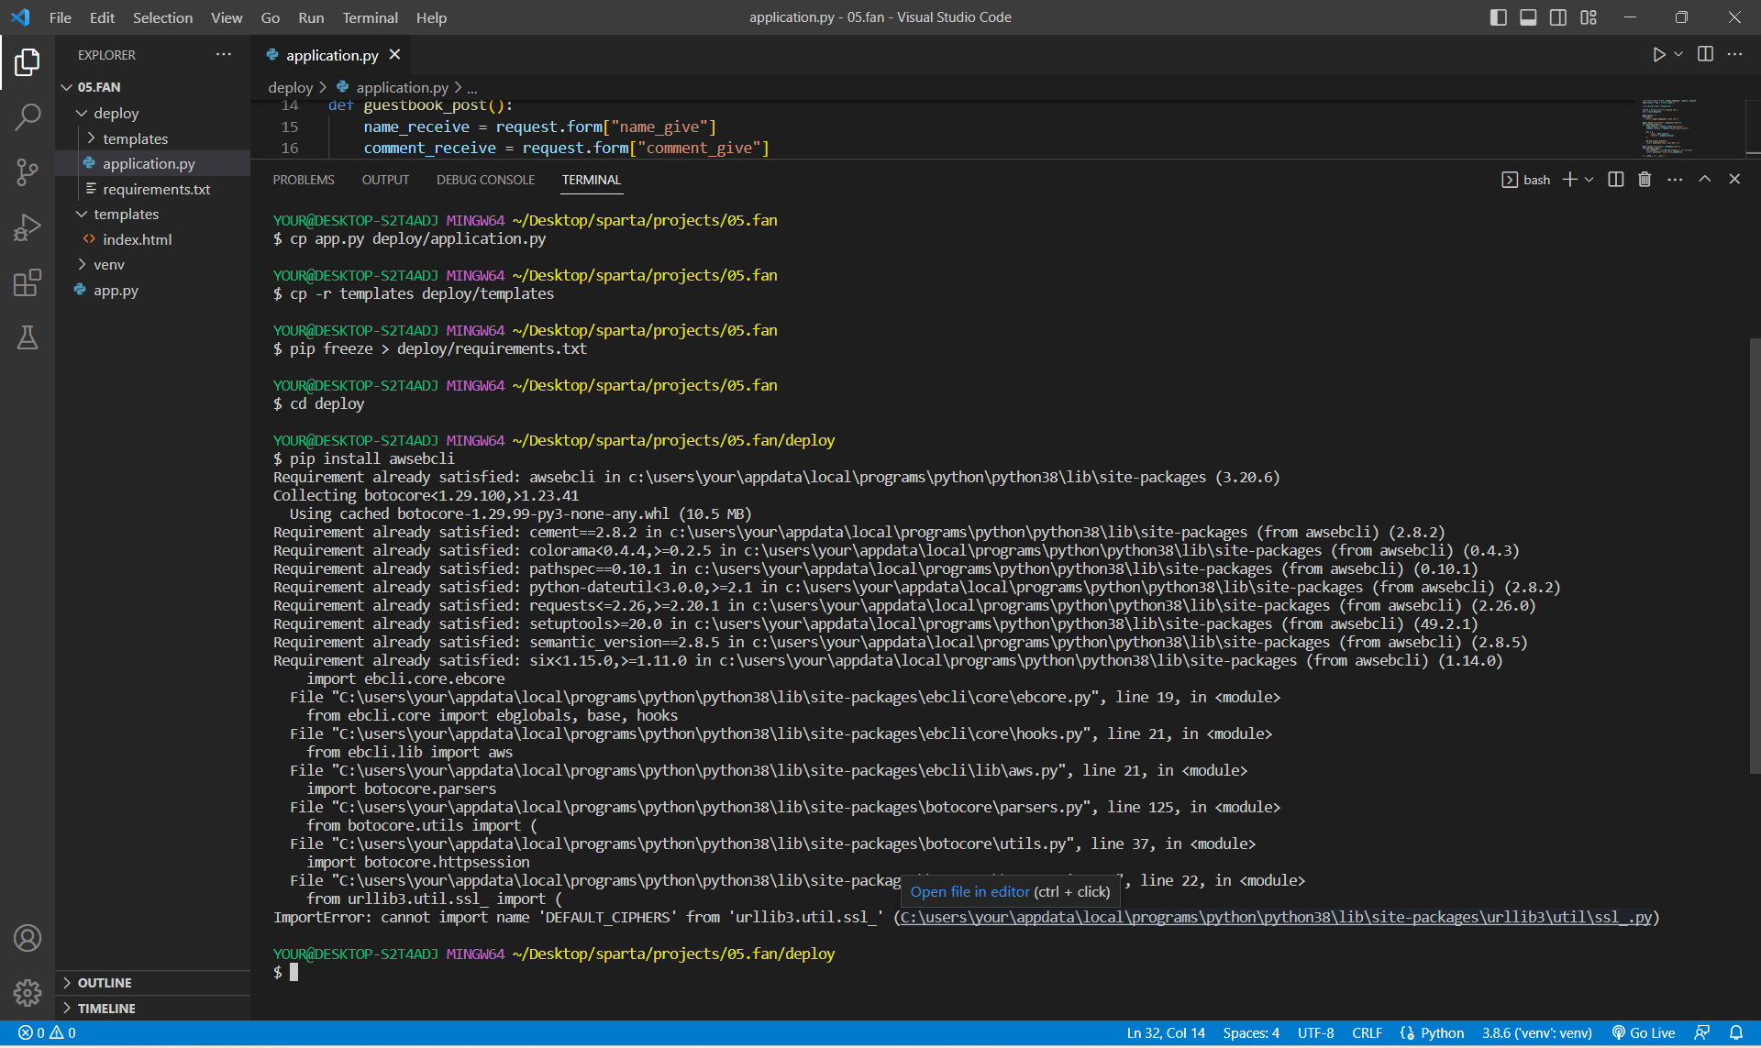Screen dimensions: 1761x1048
Task: Select the TERMINAL panel tab
Action: 592,180
